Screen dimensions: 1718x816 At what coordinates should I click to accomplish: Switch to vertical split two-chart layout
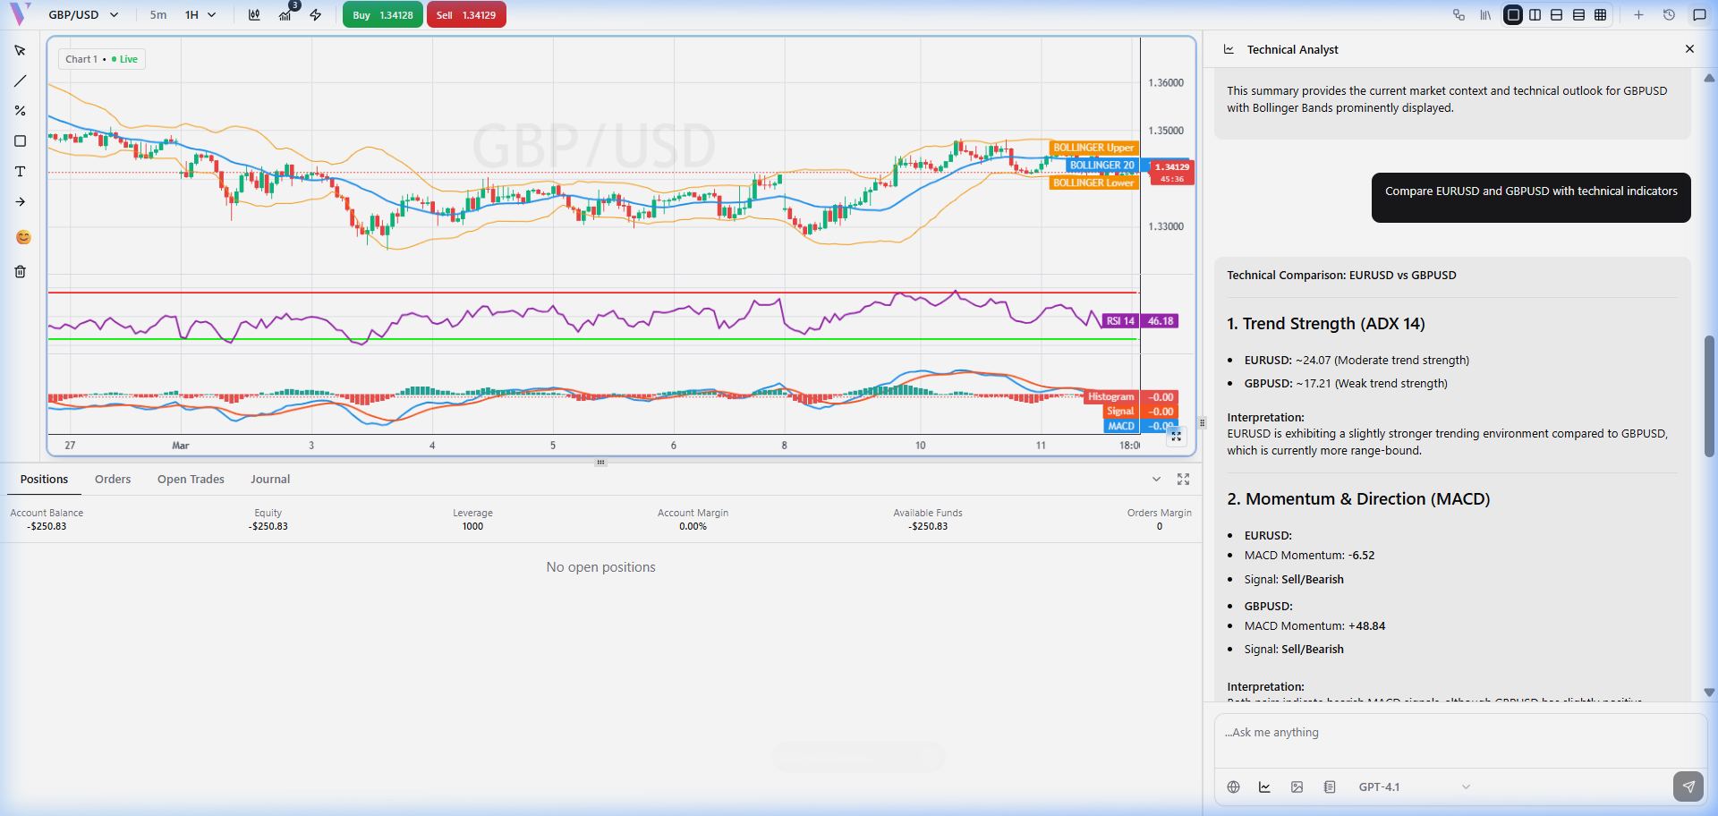pos(1535,15)
